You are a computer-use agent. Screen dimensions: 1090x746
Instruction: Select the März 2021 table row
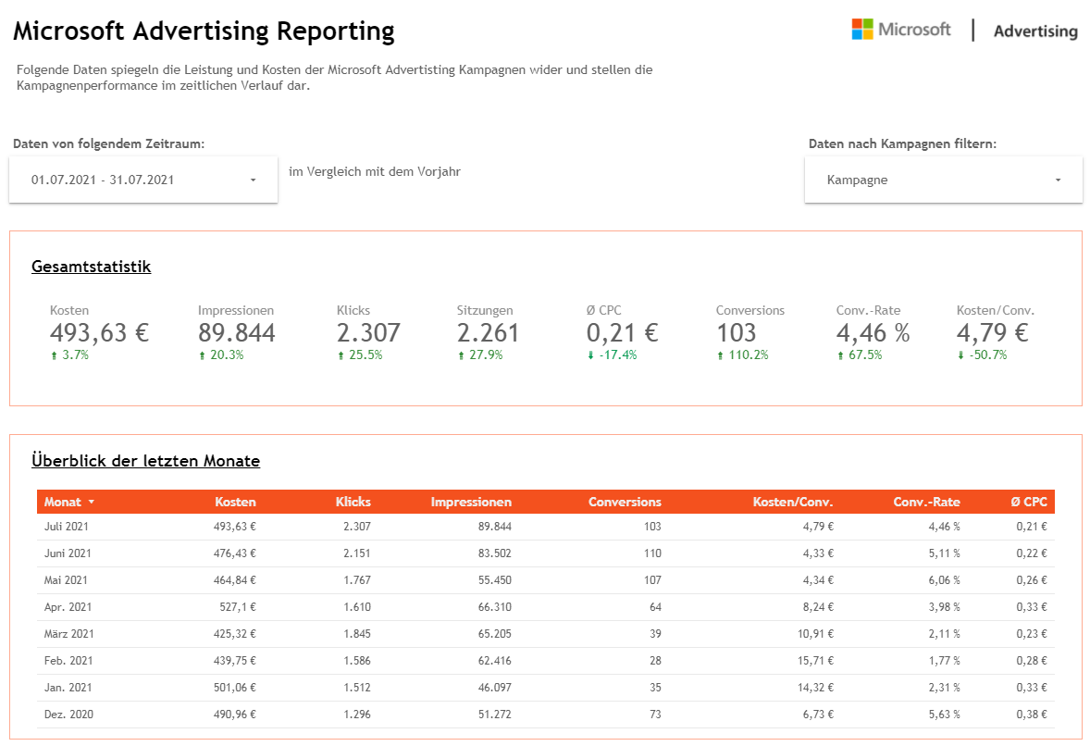(x=546, y=634)
